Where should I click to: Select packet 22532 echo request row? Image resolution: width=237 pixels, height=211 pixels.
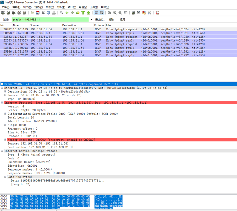[x=118, y=37]
